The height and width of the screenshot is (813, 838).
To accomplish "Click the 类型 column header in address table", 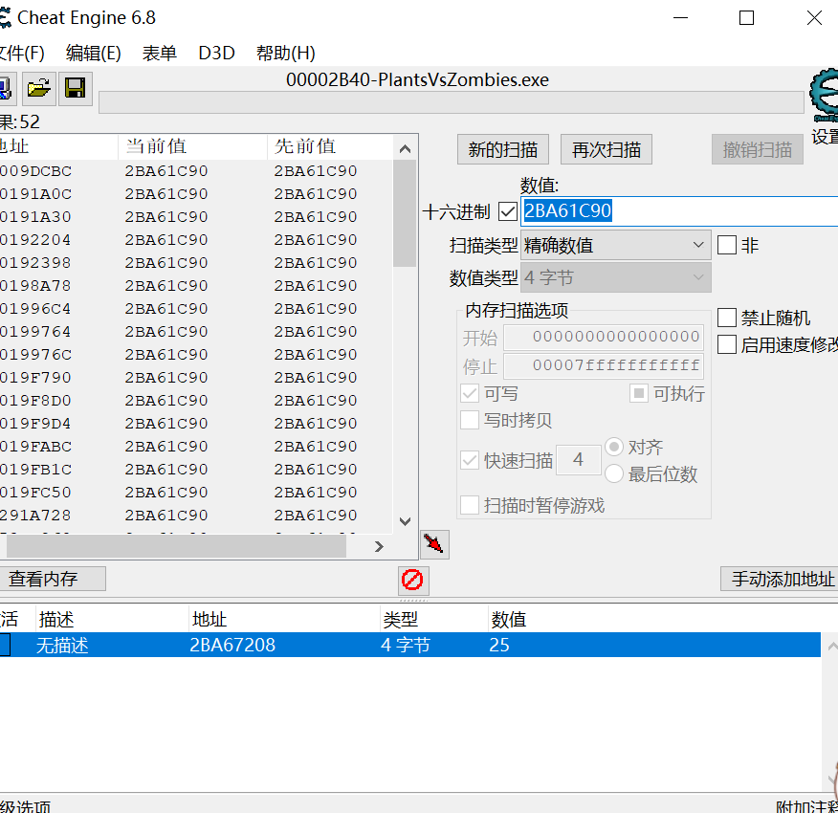I will pos(433,620).
